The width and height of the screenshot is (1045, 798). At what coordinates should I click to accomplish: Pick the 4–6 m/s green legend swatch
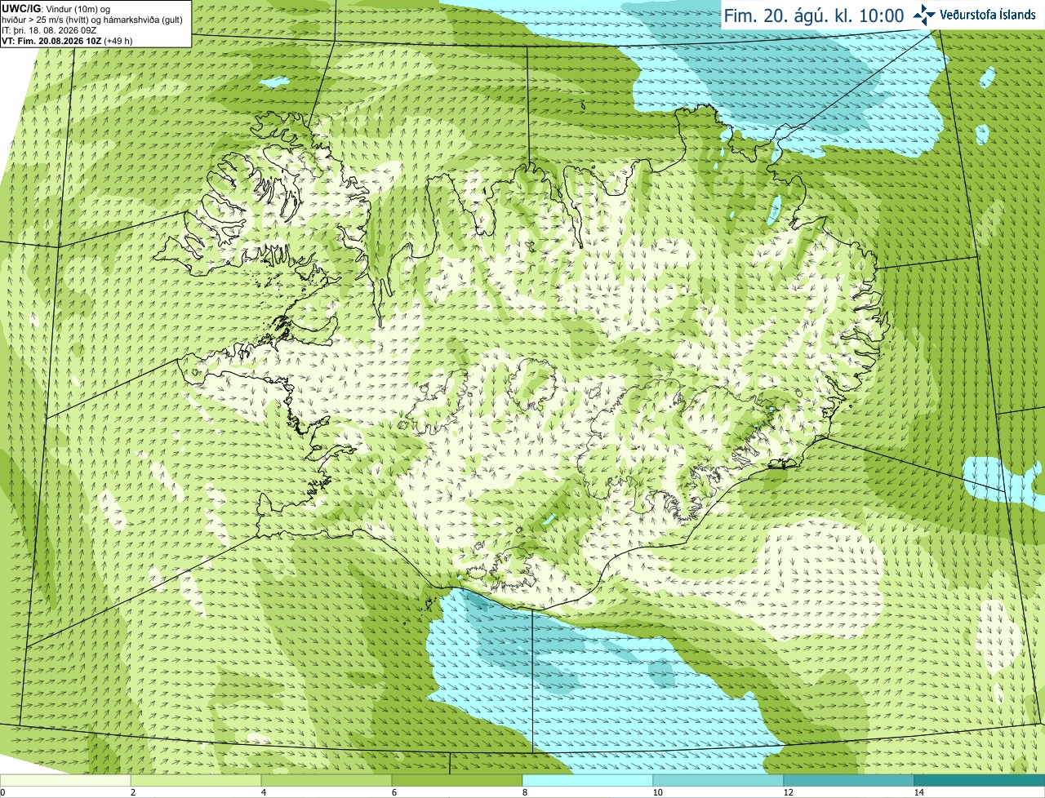click(327, 780)
